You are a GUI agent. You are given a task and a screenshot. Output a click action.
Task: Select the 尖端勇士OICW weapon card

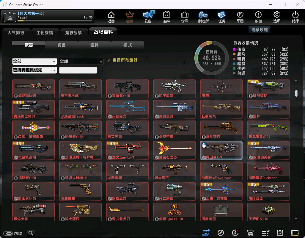pos(34,109)
